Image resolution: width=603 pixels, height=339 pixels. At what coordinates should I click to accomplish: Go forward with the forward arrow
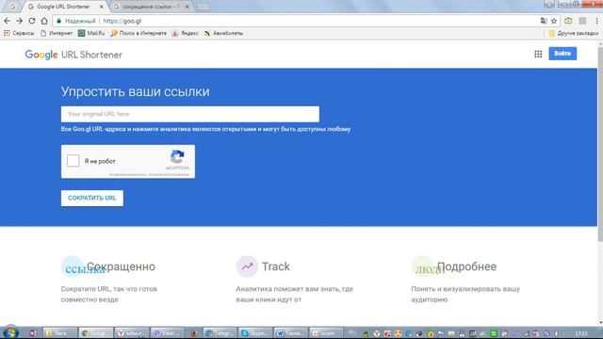click(x=19, y=21)
